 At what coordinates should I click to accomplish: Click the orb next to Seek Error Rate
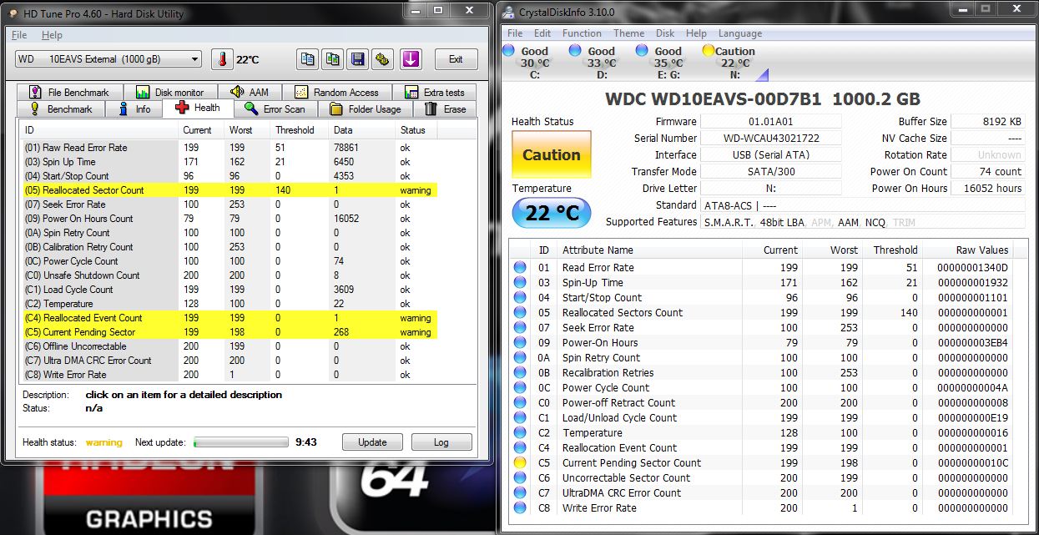(x=520, y=328)
